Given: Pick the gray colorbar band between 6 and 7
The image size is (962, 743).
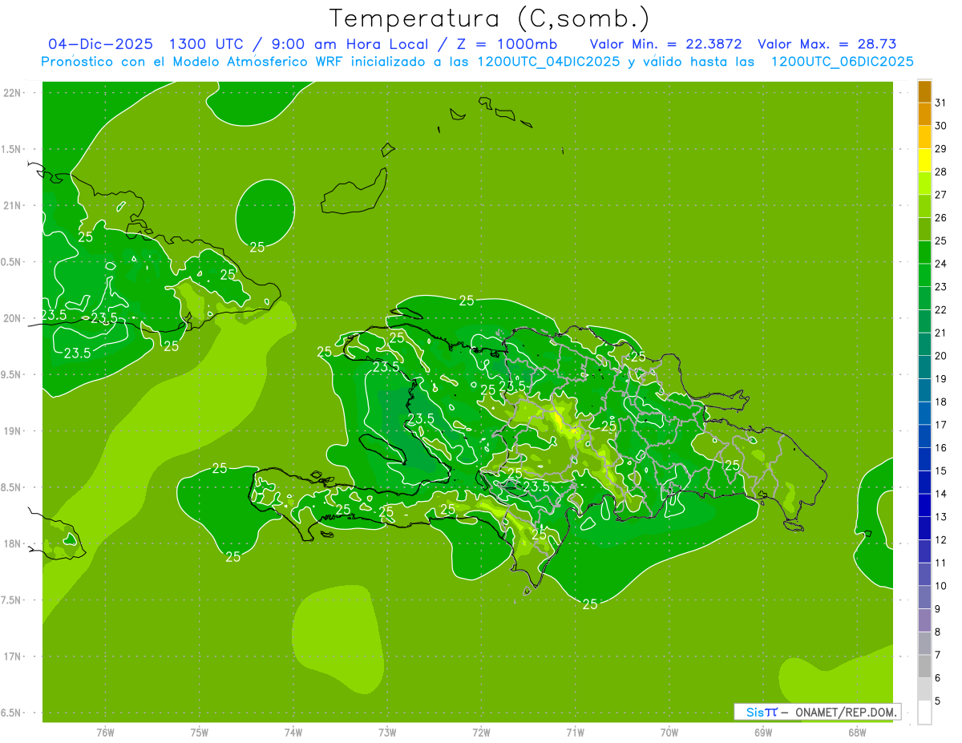Looking at the screenshot, I should click(924, 666).
